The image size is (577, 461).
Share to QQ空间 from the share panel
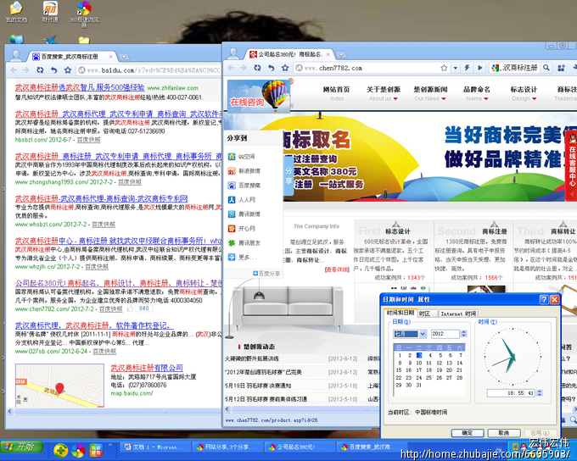246,157
